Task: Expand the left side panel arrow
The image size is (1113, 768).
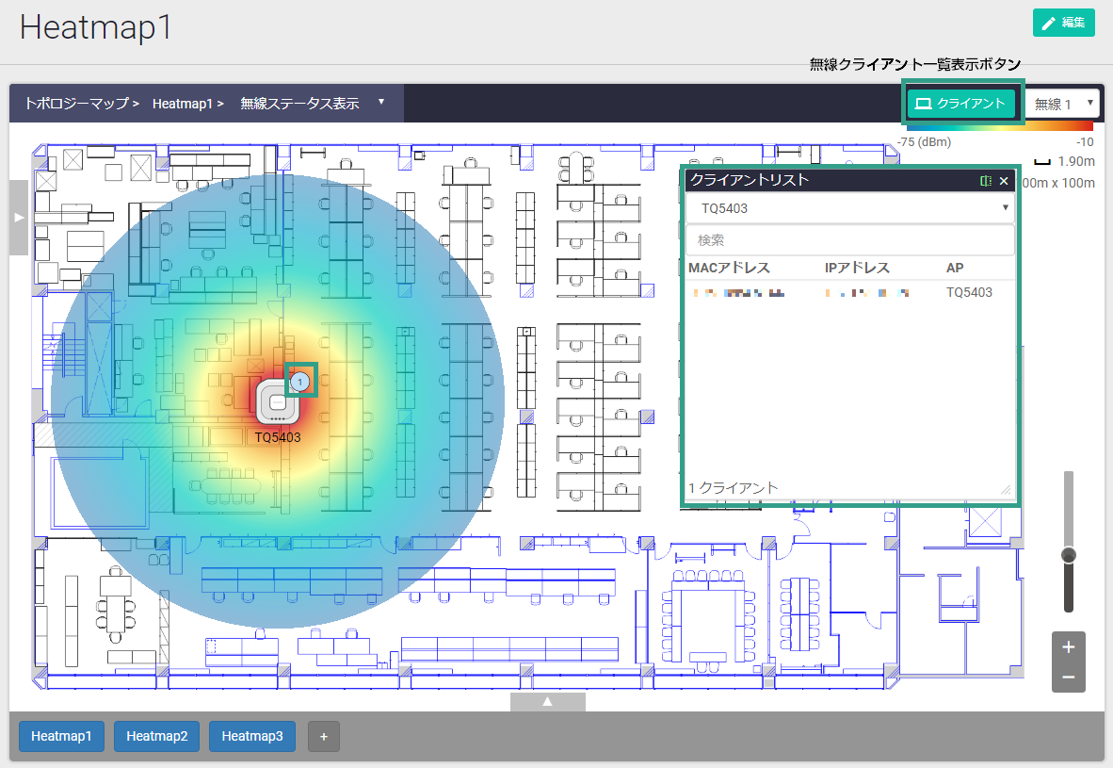Action: pos(19,218)
